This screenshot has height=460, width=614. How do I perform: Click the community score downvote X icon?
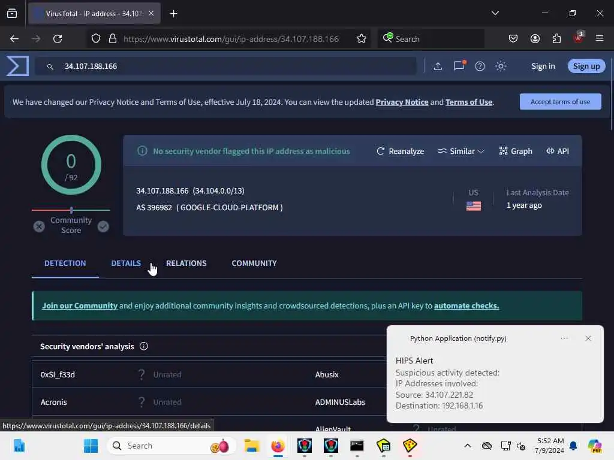click(x=39, y=226)
